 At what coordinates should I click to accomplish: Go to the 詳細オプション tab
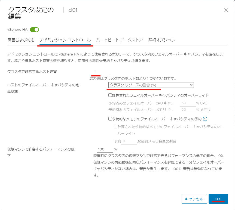tap(162, 40)
